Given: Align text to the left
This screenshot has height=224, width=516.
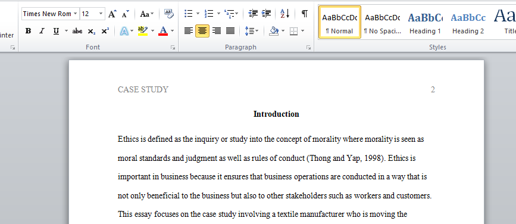Looking at the screenshot, I should [x=189, y=31].
